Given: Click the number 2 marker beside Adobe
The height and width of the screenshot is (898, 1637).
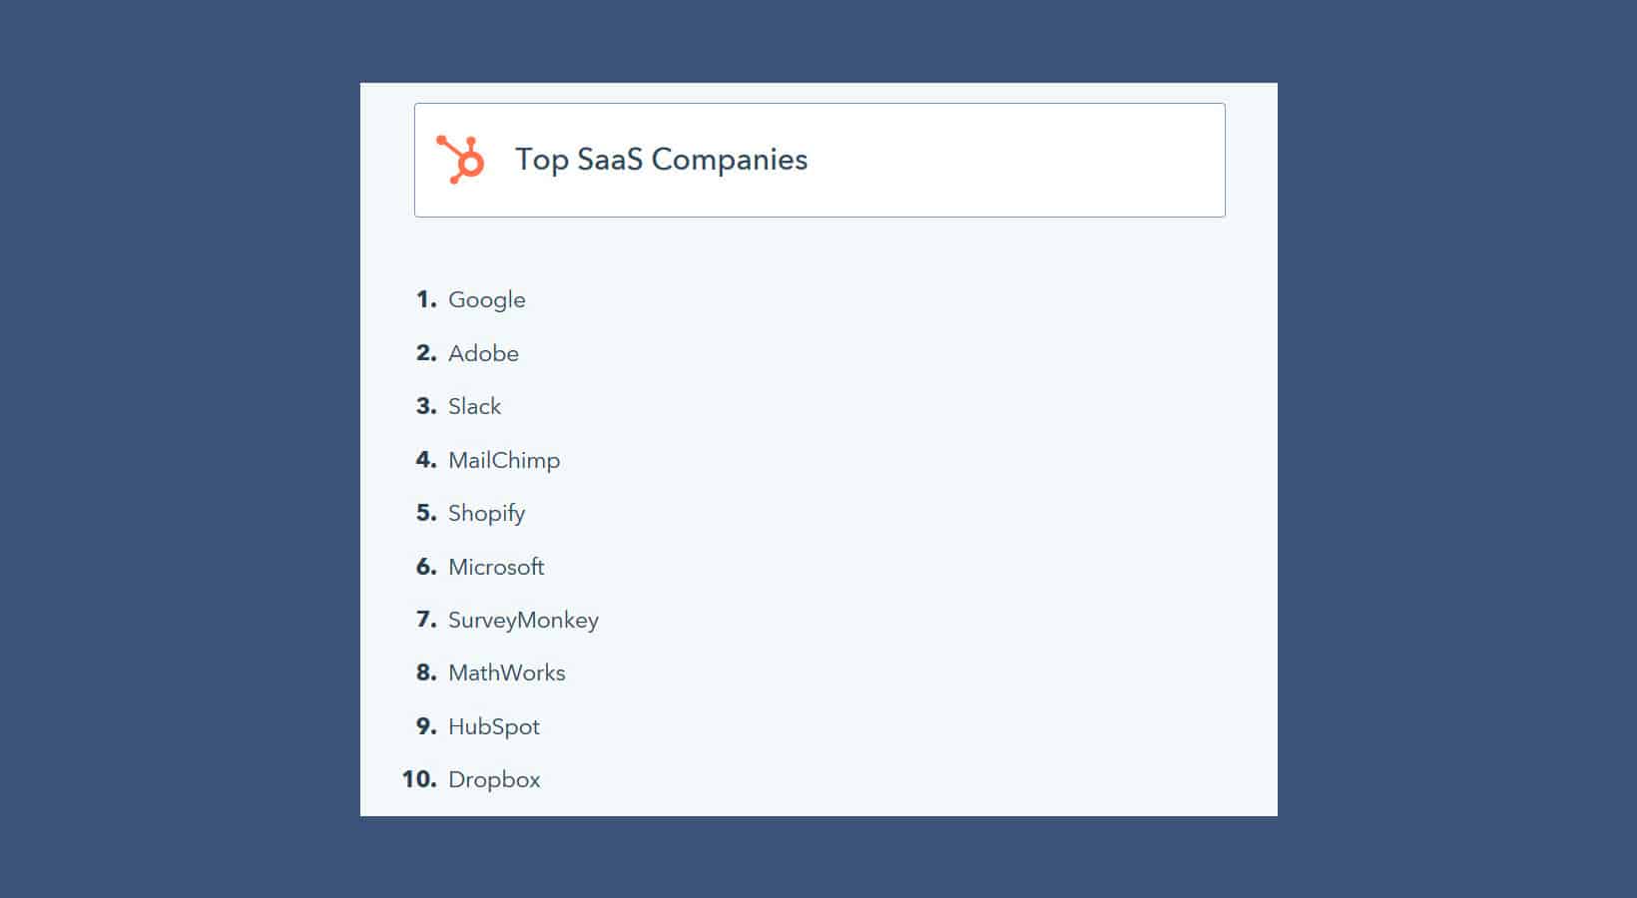Looking at the screenshot, I should (426, 353).
